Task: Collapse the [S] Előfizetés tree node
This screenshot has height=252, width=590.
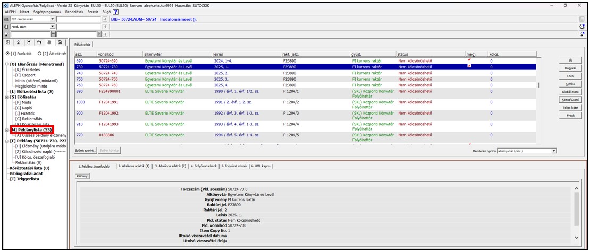Action: click(x=7, y=97)
